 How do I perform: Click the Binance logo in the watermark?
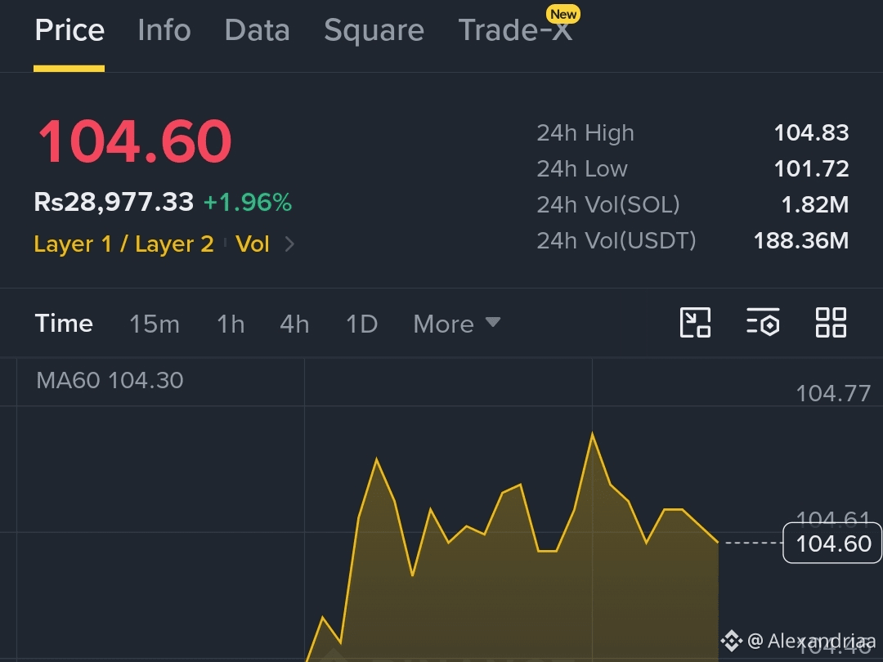click(732, 641)
